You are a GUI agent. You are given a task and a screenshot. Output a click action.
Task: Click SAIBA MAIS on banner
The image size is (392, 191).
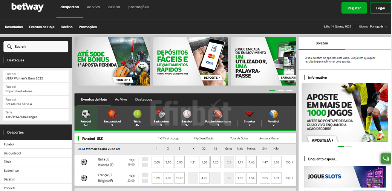288,78
